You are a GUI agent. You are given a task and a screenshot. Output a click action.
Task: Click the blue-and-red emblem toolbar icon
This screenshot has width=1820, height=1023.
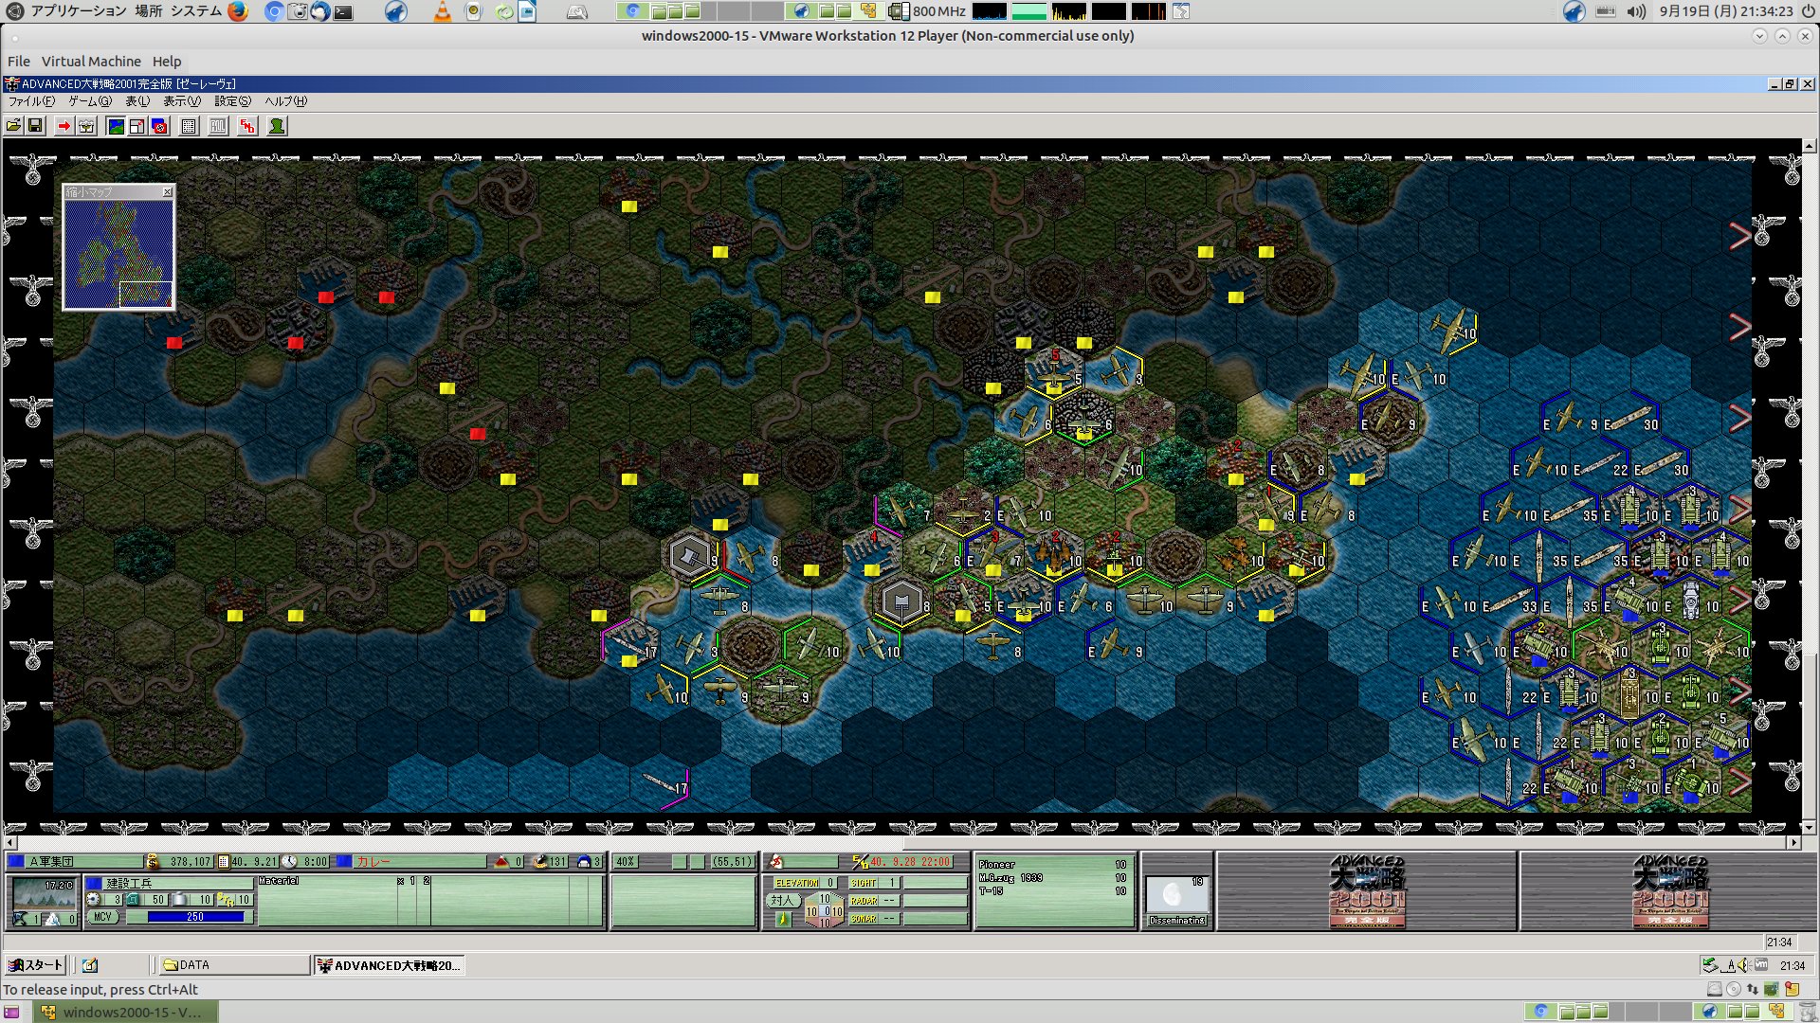coord(160,126)
